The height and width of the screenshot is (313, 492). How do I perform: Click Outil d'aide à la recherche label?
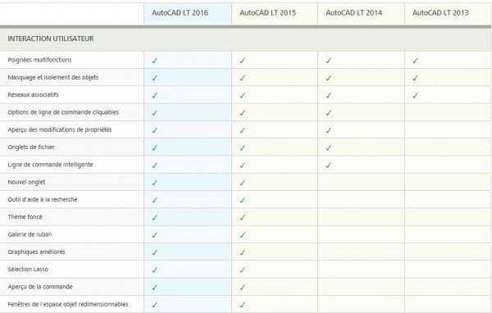pos(43,199)
